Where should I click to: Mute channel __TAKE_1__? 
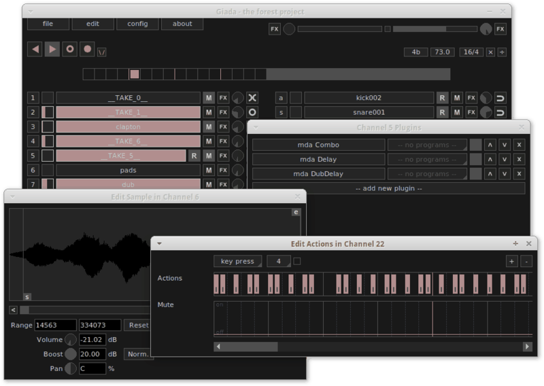[x=209, y=112]
